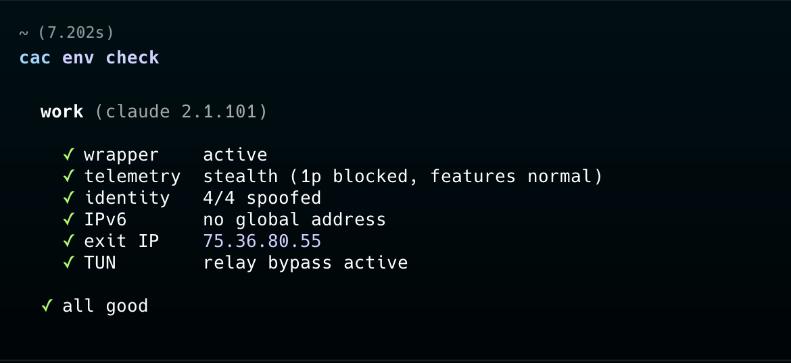Click the no global address value
Screen dimensions: 791x363
294,219
